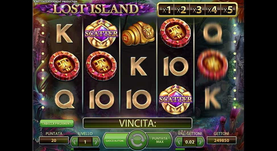The height and width of the screenshot is (151, 277).
Task: Click the x3 multiplier indicator
Action: [197, 10]
